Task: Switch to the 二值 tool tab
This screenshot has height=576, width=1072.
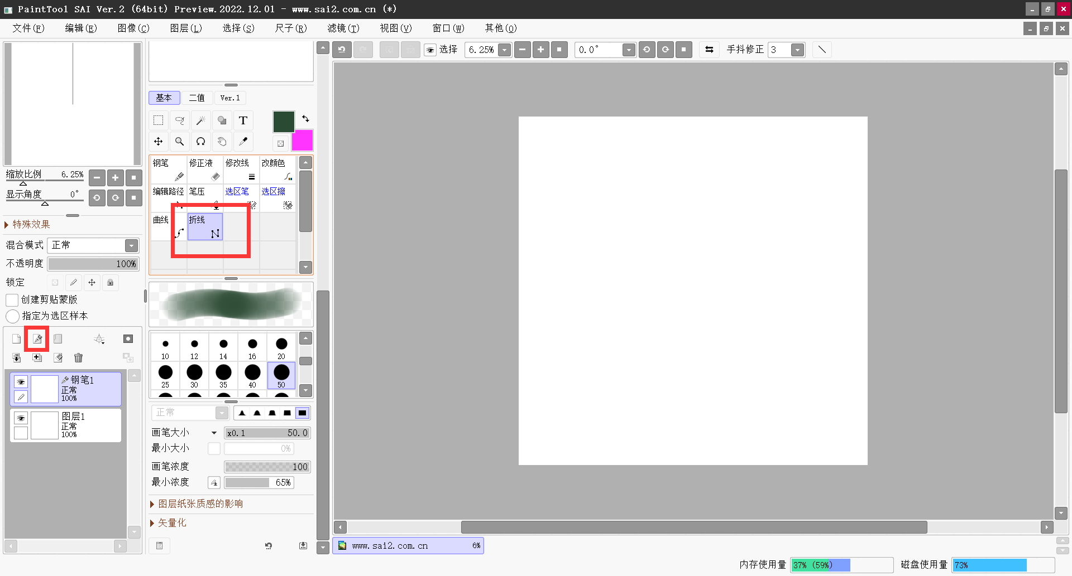Action: [x=197, y=98]
